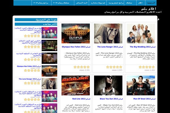The image size is (170, 113).
Task: Click the Lone Ranger description paragraph
Action: click(109, 55)
